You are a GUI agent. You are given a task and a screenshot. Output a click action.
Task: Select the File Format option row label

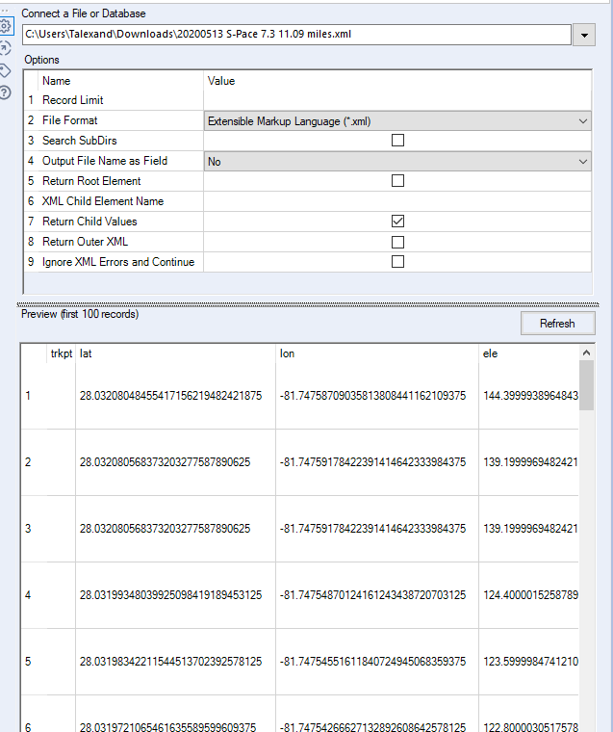pyautogui.click(x=70, y=120)
